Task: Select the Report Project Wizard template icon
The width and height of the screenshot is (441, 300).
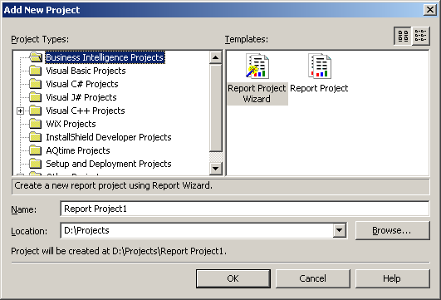Action: (x=257, y=66)
